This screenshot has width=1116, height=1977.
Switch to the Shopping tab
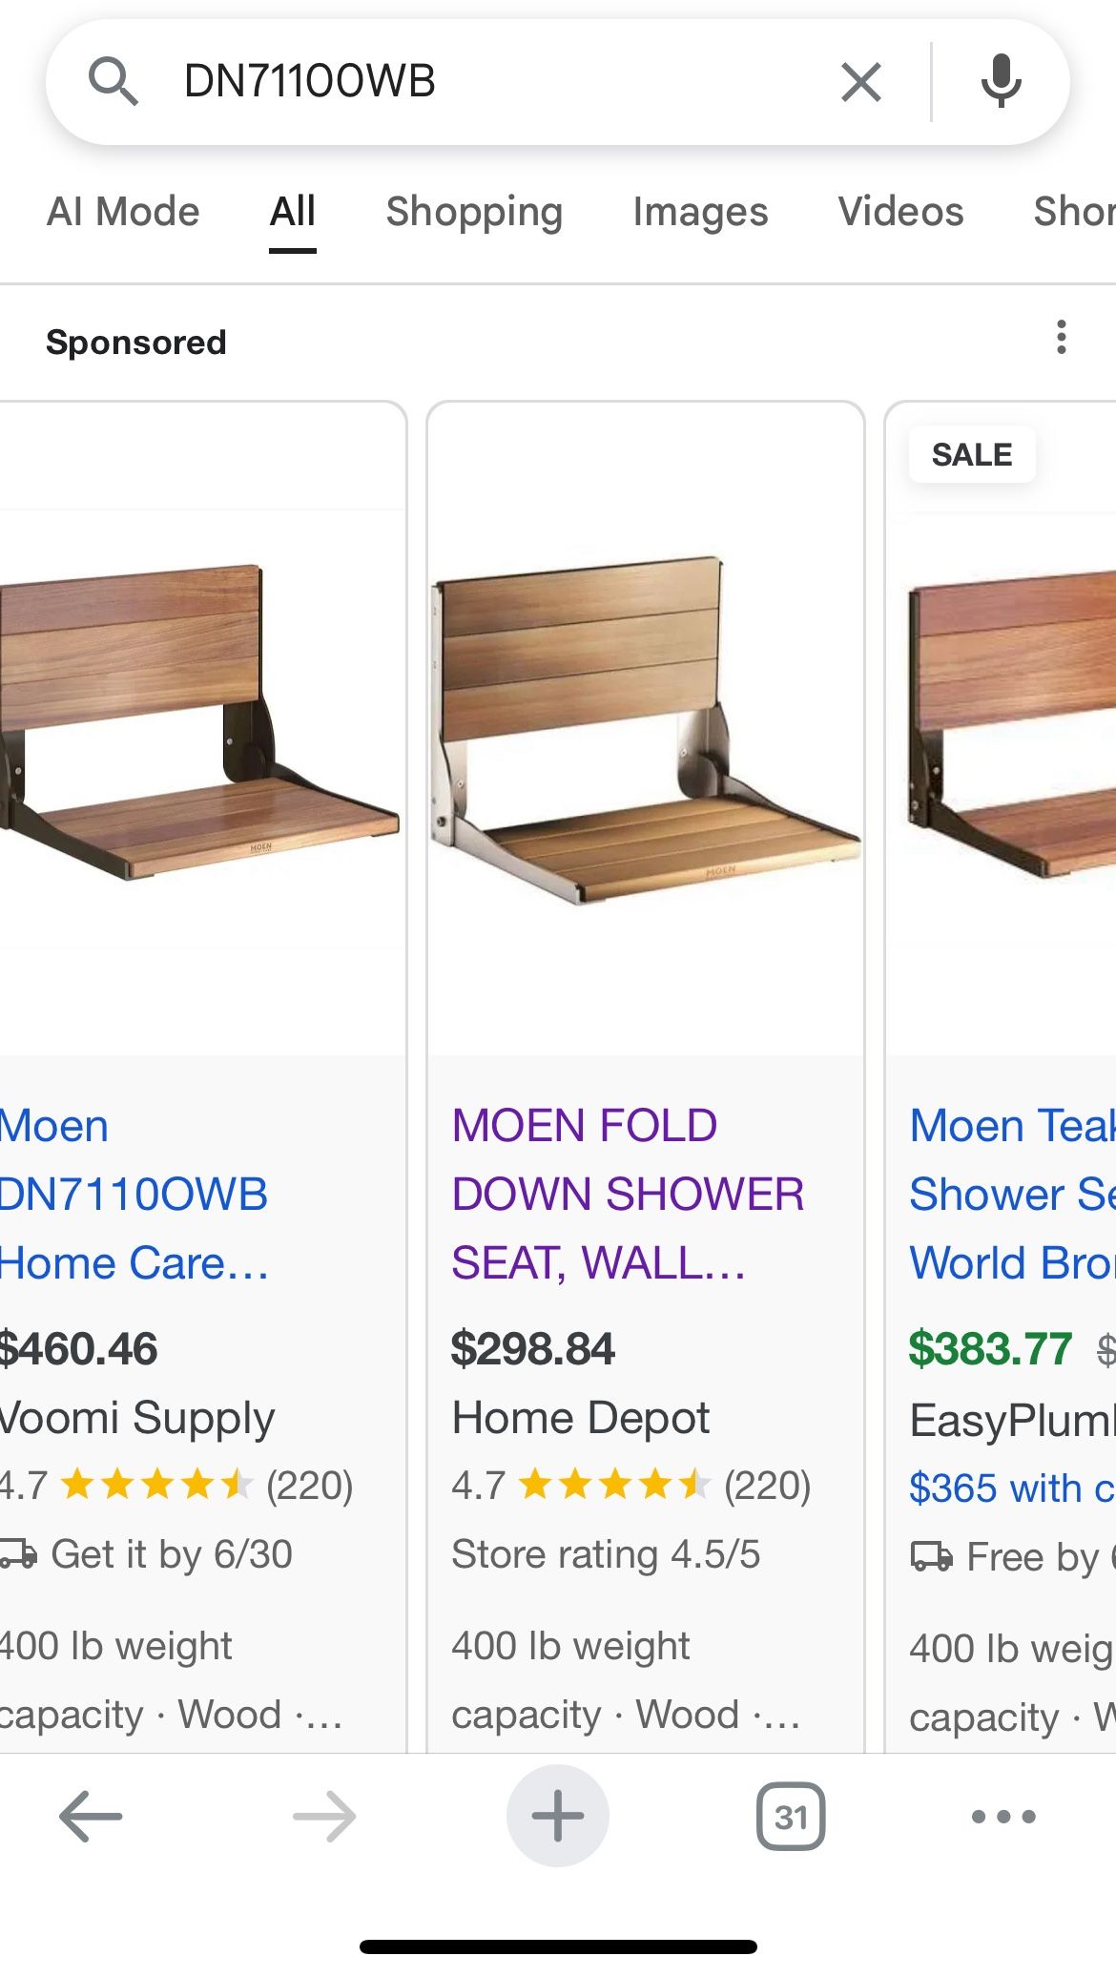(474, 212)
